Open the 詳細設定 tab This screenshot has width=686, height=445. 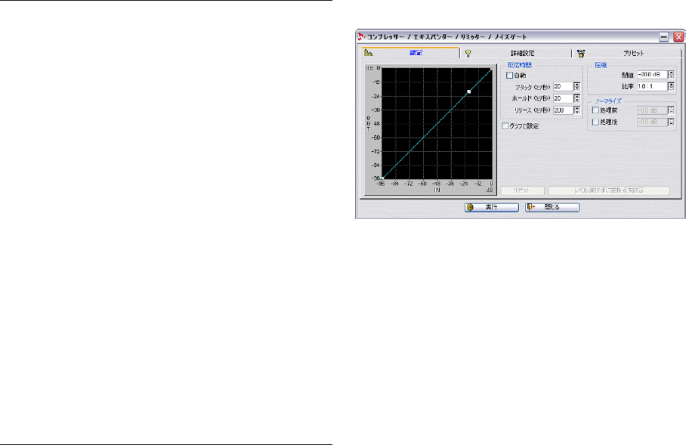tap(515, 54)
